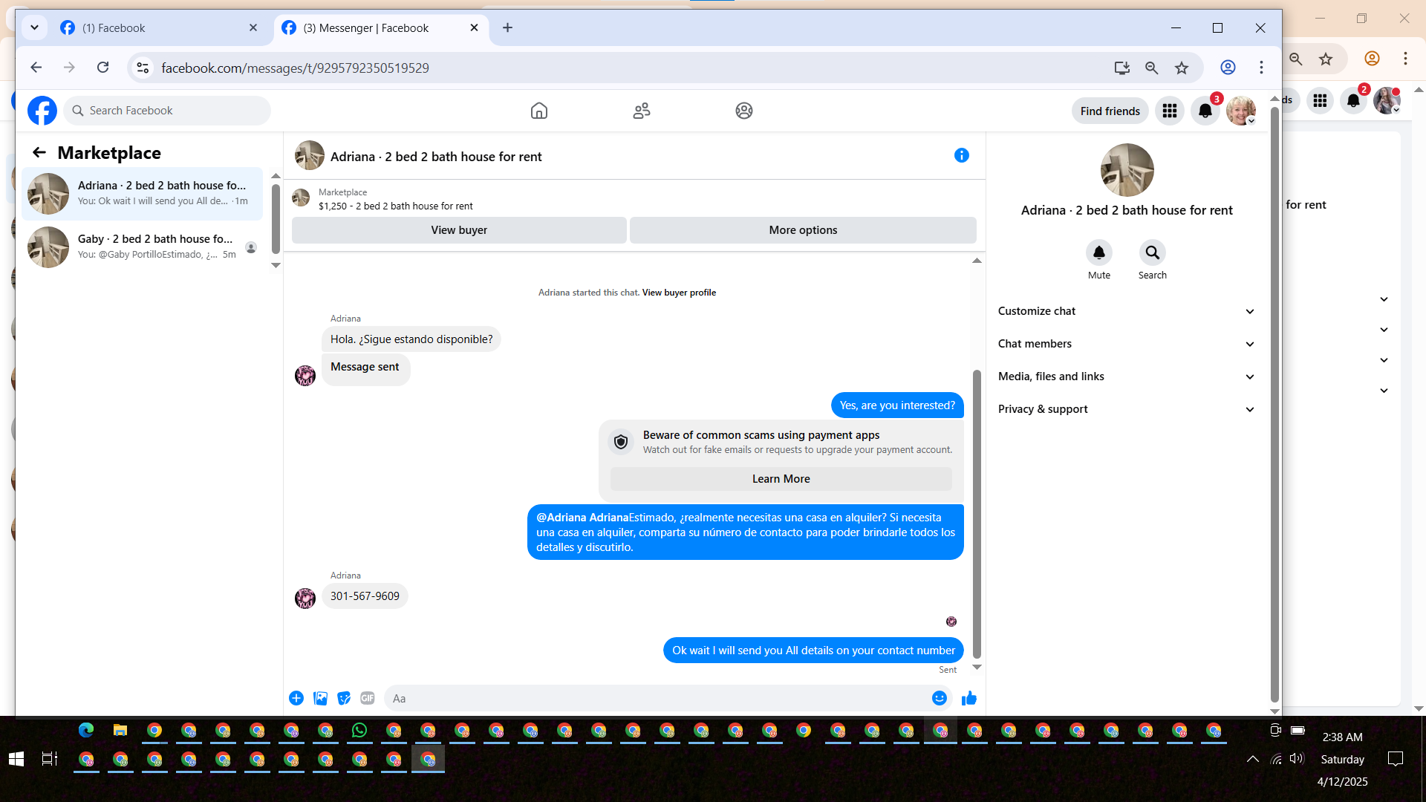Click Adriana's listing photo in info panel

(x=1127, y=170)
